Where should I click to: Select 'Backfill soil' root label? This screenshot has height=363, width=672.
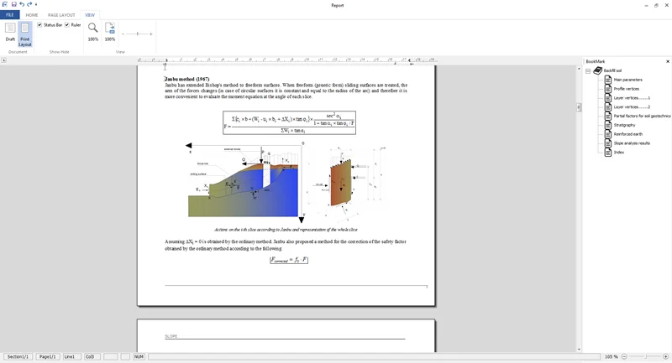click(613, 70)
